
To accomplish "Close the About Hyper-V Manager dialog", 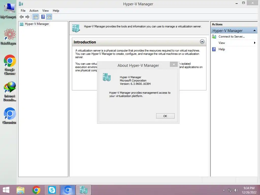I will [x=174, y=64].
